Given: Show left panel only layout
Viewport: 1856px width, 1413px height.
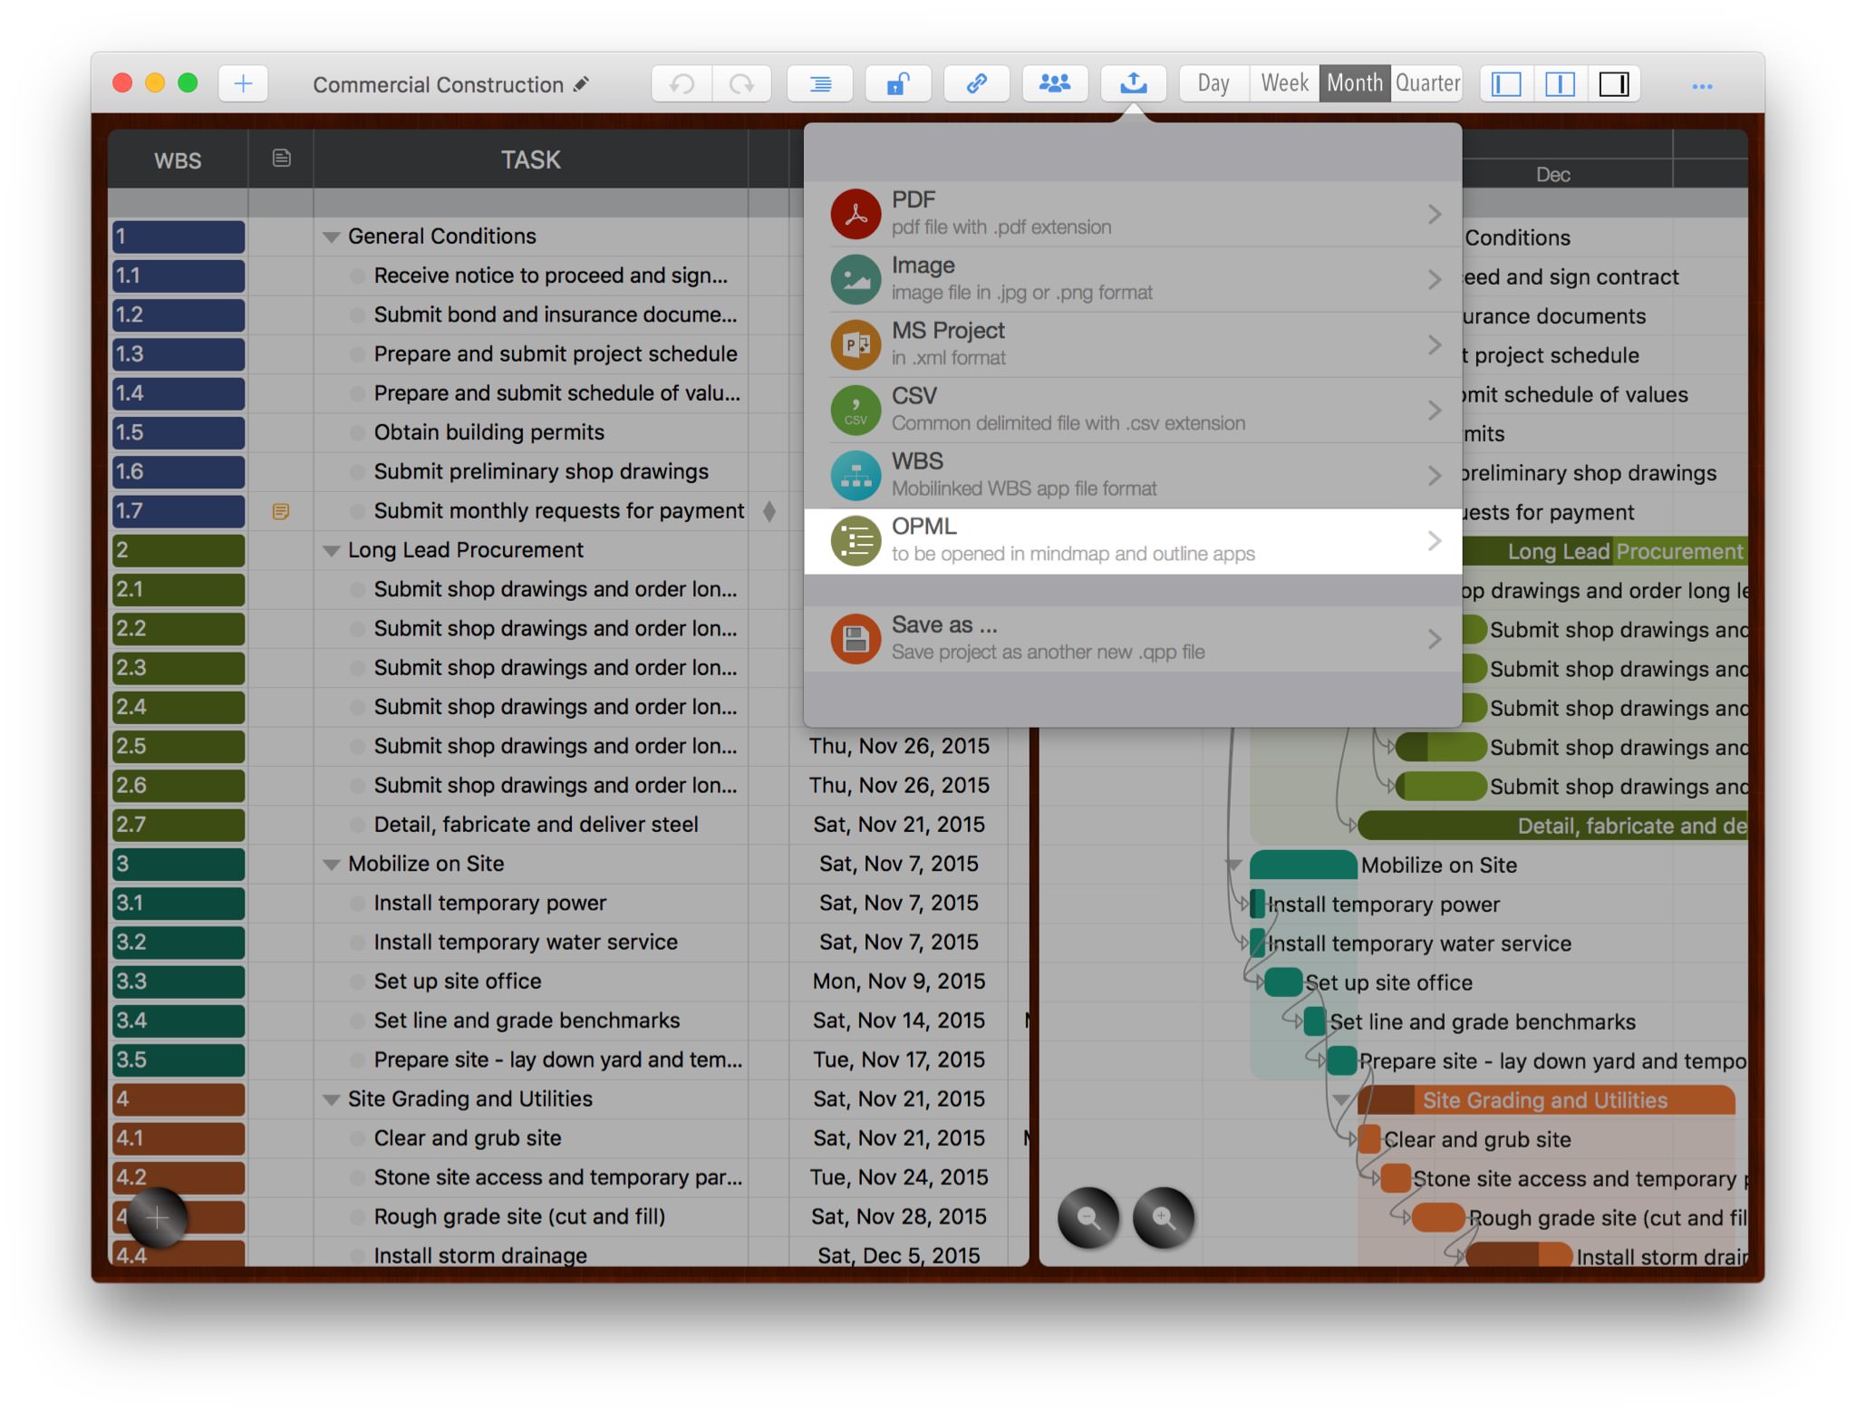Looking at the screenshot, I should tap(1506, 84).
